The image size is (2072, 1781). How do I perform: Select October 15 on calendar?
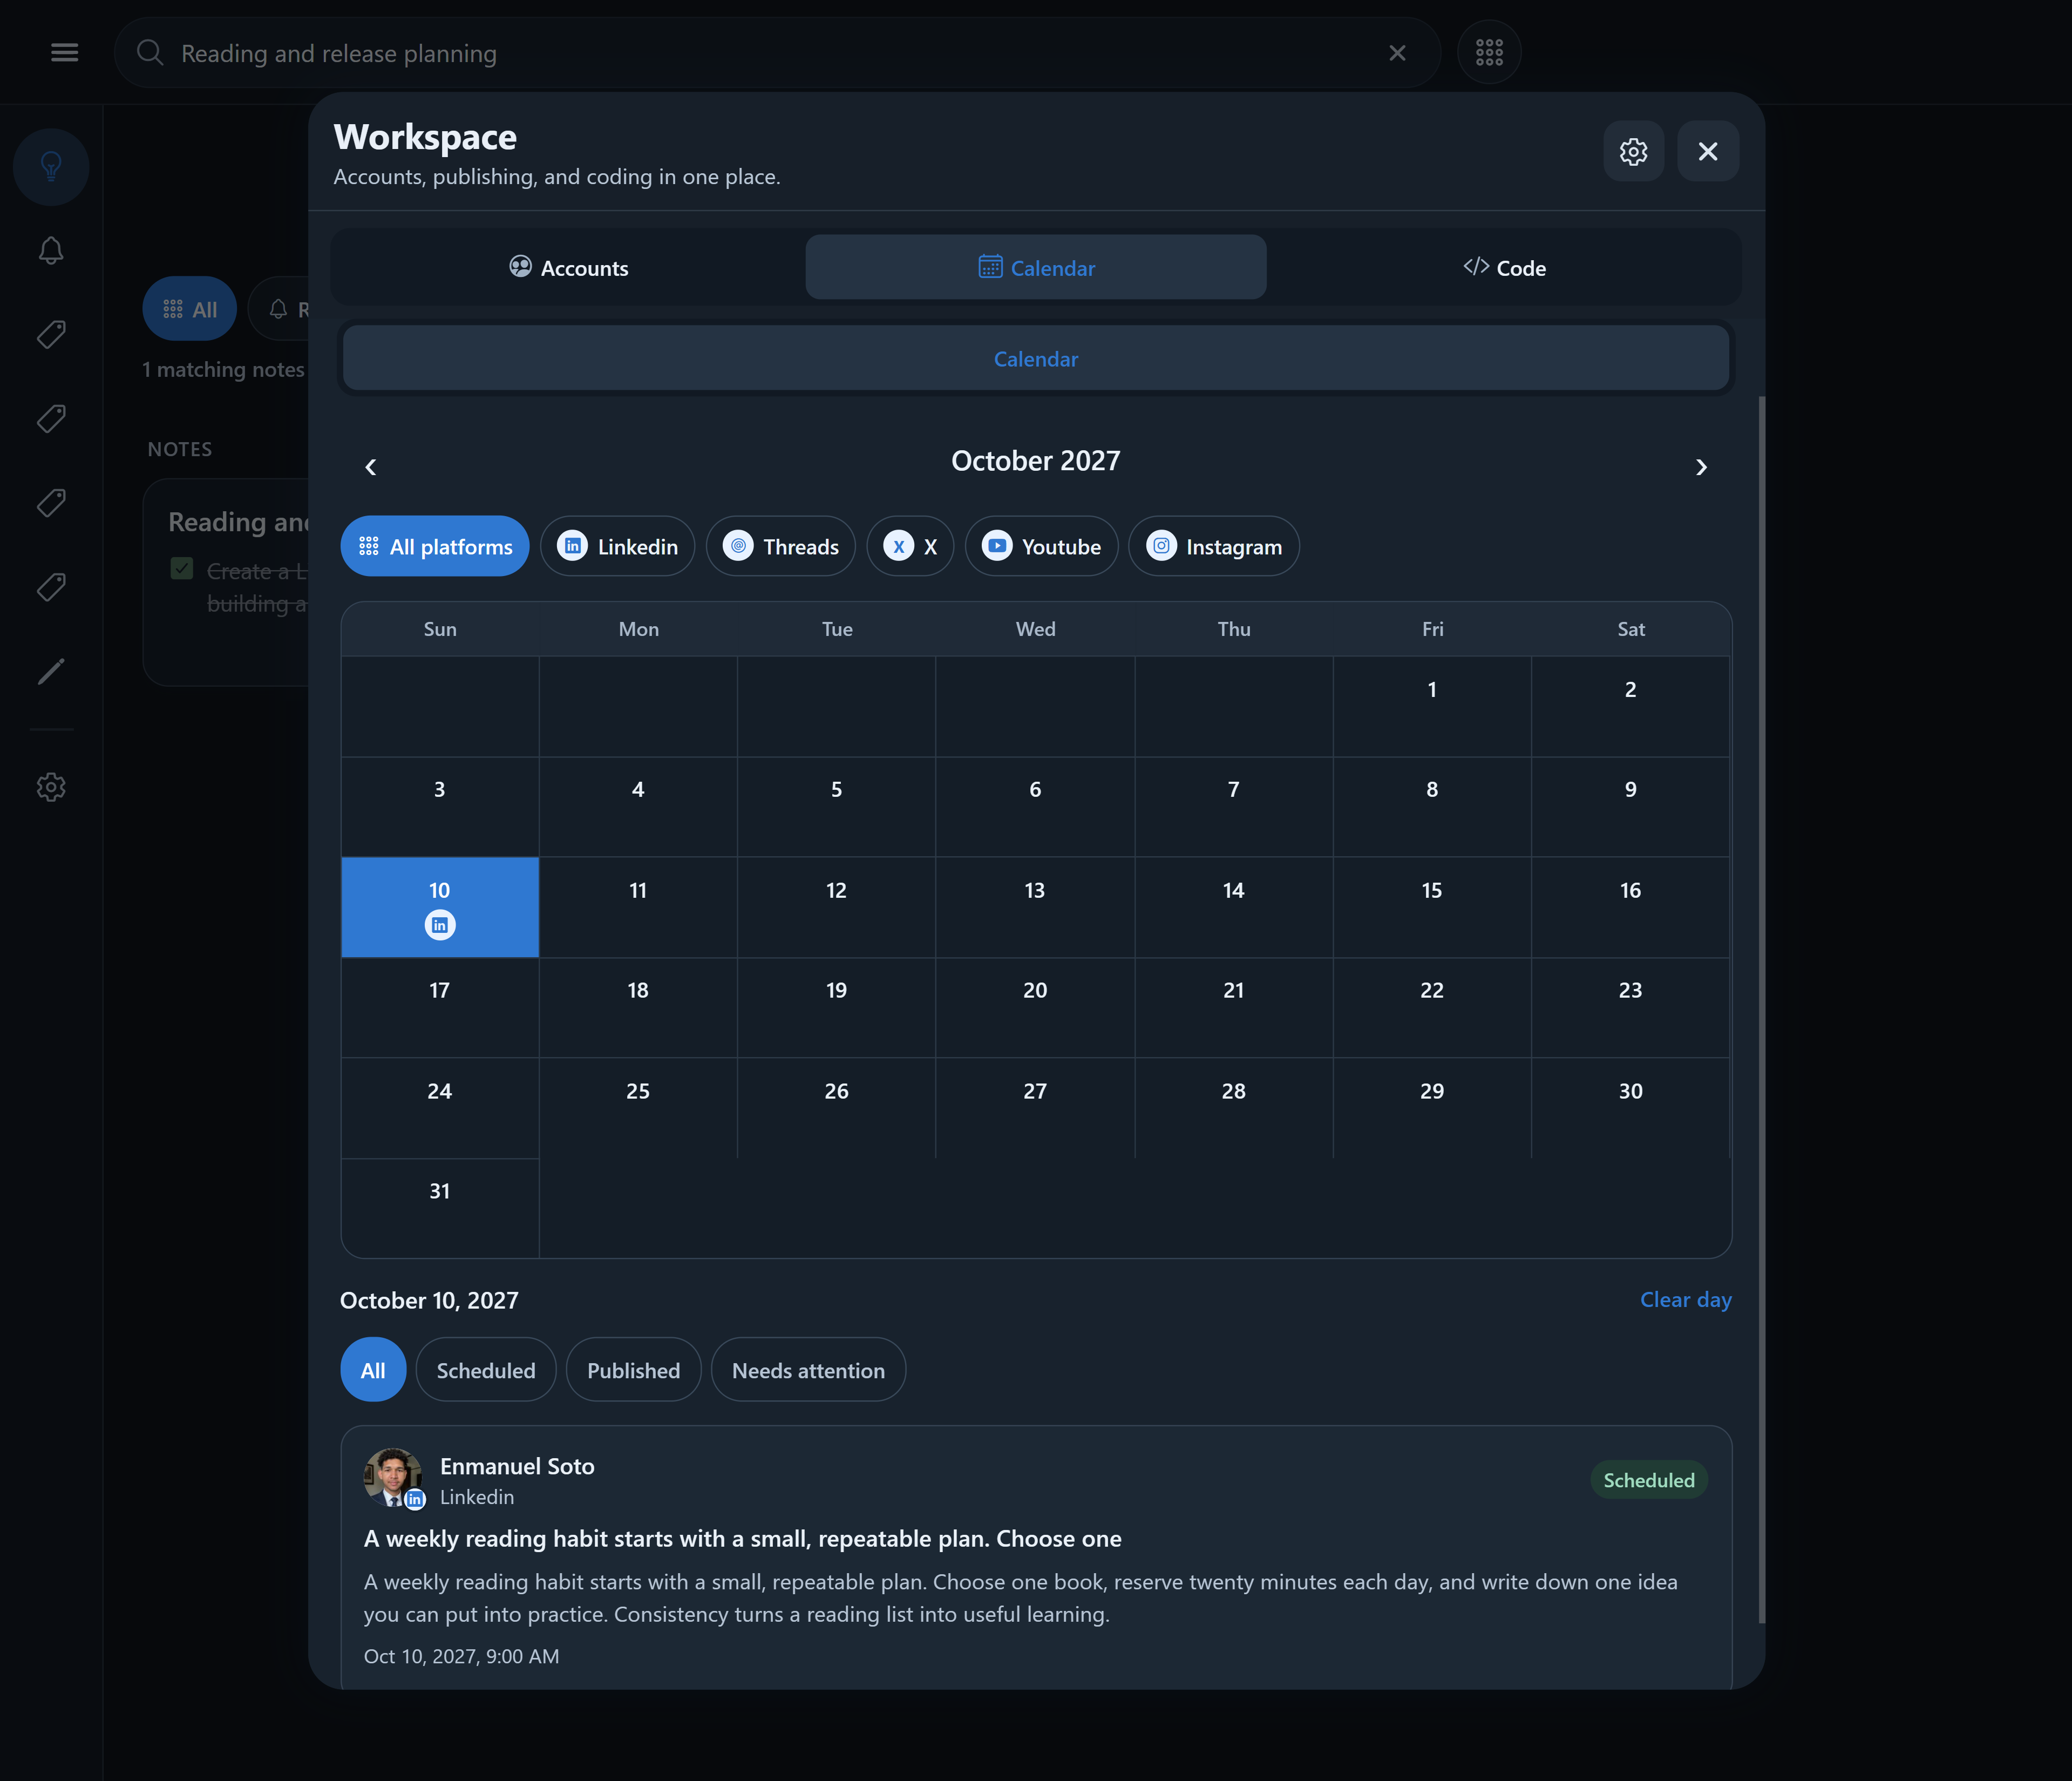coord(1432,907)
